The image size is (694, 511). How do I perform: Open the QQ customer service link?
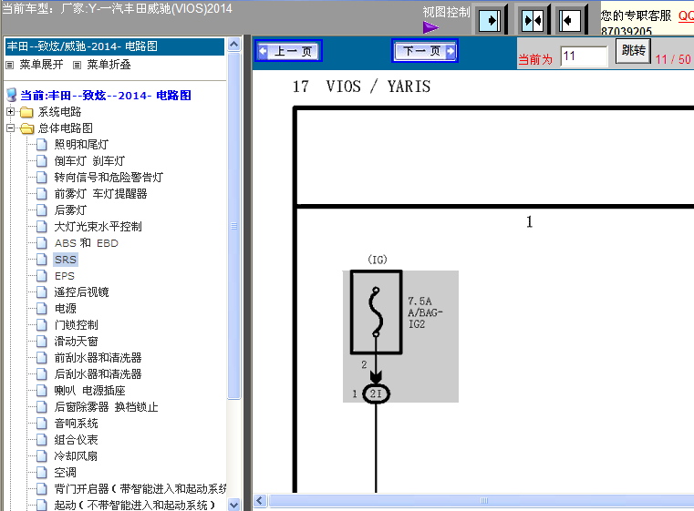point(686,15)
